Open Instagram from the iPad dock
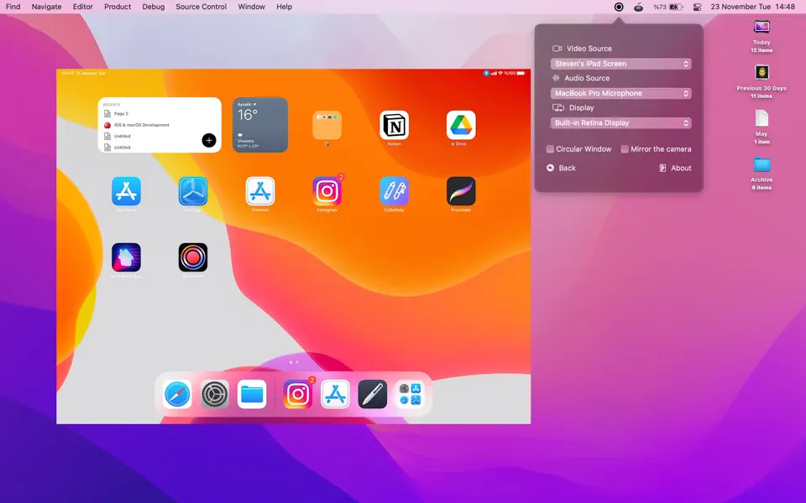Screen dimensions: 806x503 click(x=297, y=394)
